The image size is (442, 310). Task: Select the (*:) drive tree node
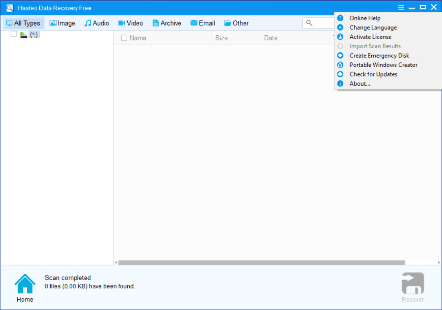coord(34,35)
